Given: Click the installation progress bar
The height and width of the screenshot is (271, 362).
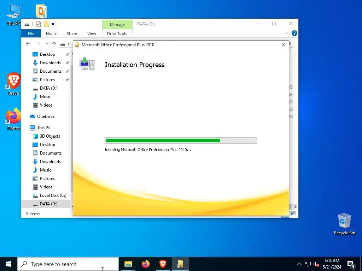Looking at the screenshot, I should pyautogui.click(x=181, y=140).
